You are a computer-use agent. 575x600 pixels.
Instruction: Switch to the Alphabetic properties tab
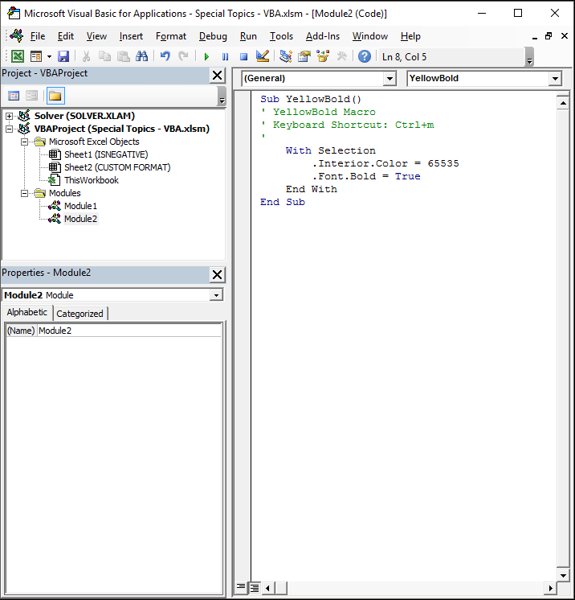27,312
